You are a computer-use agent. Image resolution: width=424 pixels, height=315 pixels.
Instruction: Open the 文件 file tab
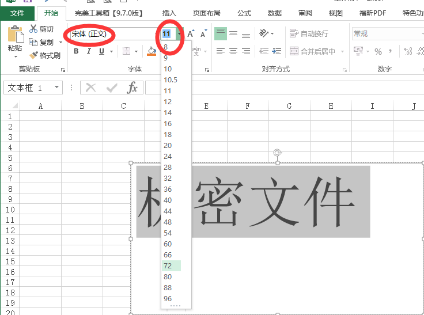(17, 13)
